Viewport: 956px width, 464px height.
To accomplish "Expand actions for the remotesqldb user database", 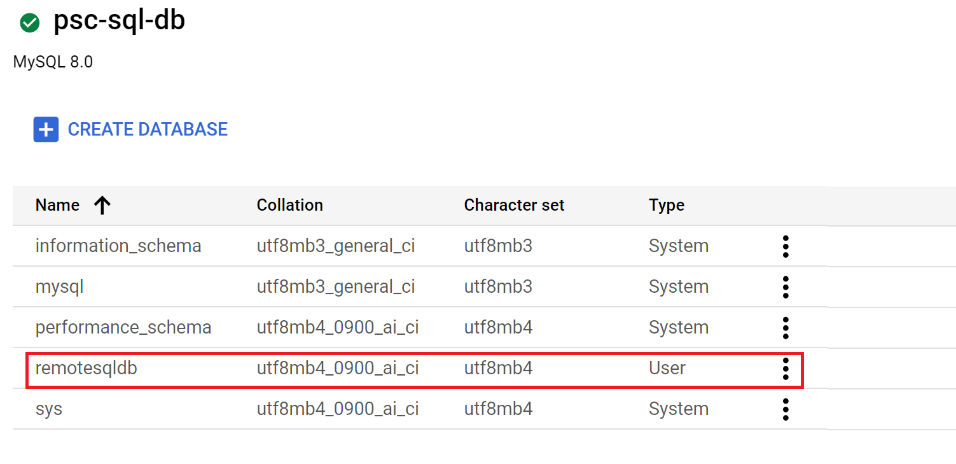I will 786,368.
